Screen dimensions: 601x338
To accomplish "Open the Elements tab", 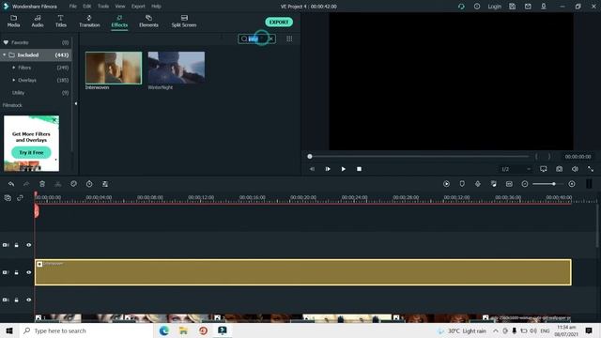I will pos(148,21).
